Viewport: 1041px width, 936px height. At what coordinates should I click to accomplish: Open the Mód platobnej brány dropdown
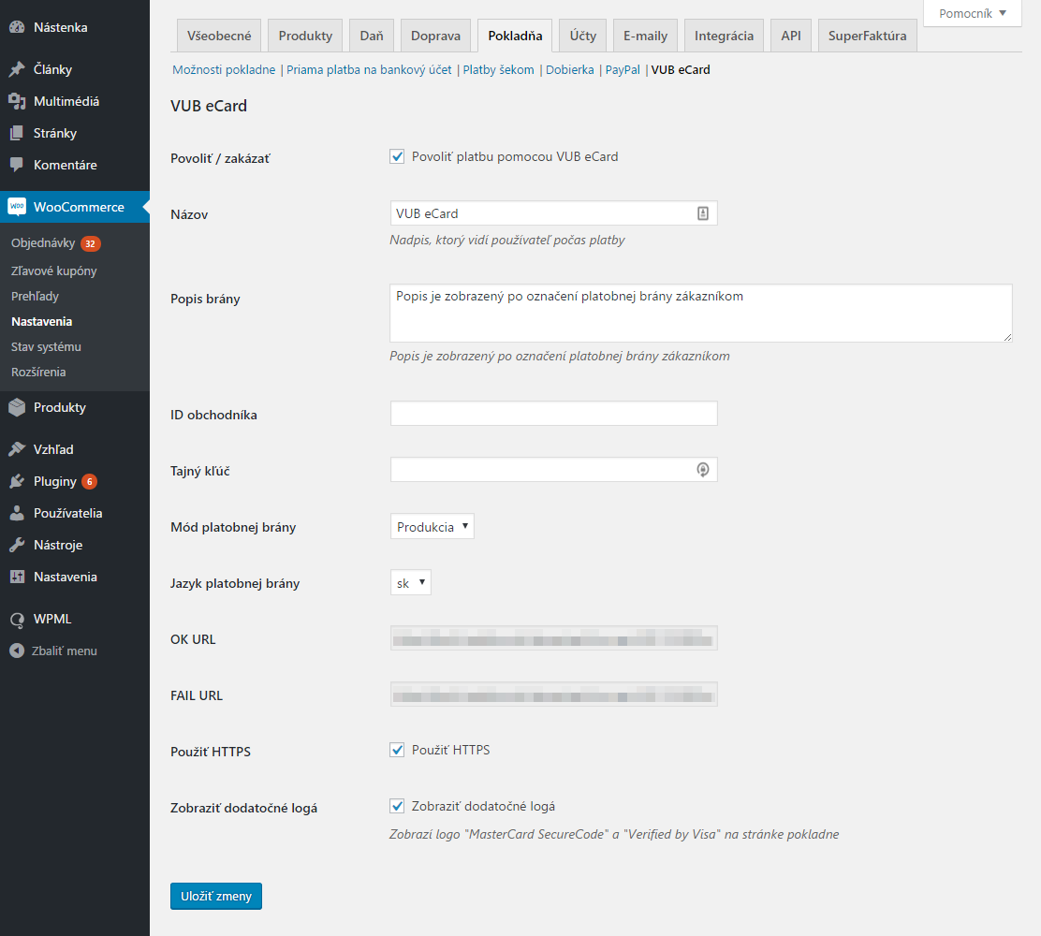[432, 526]
